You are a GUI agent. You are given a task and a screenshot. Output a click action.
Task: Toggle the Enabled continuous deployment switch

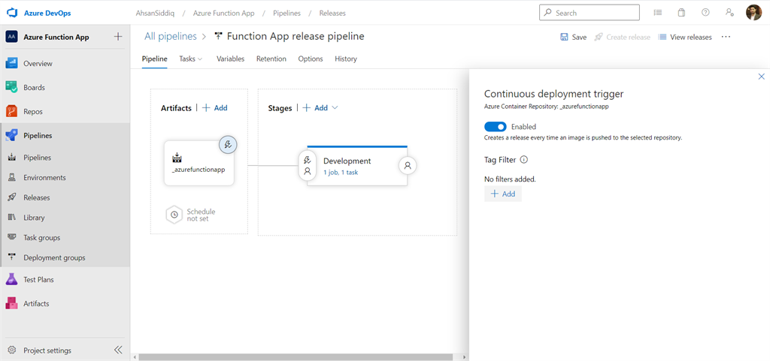coord(496,127)
